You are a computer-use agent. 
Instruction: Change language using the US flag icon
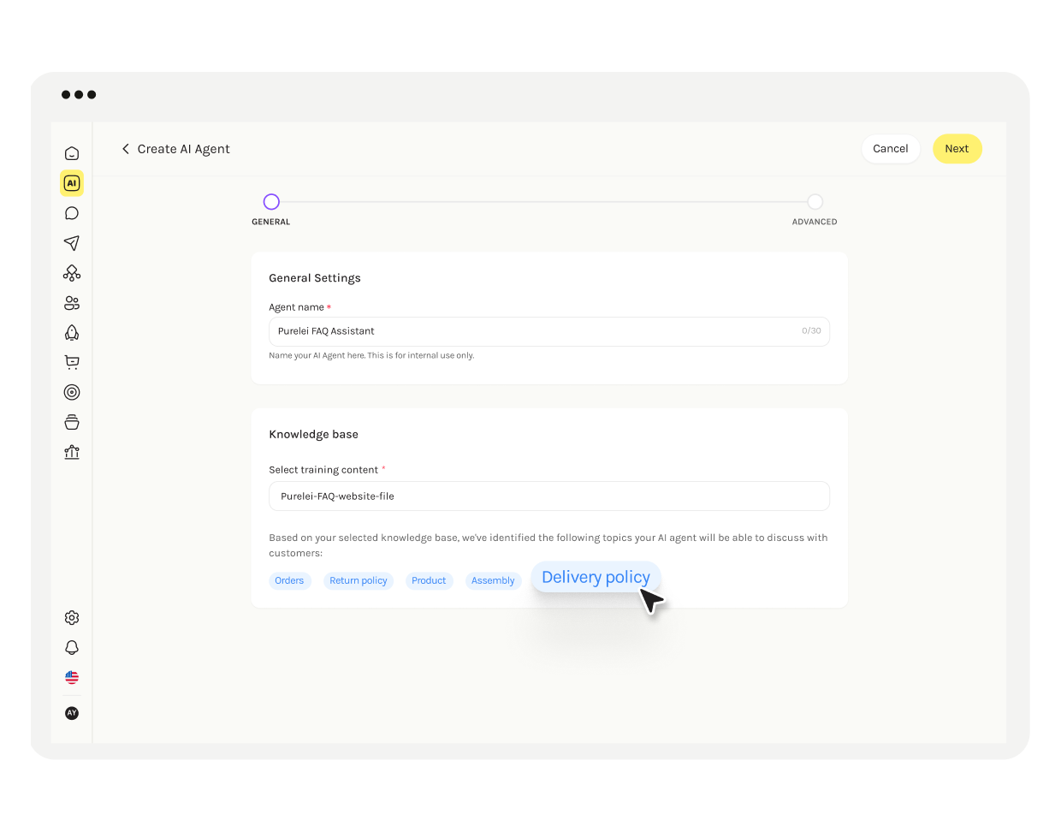pyautogui.click(x=72, y=677)
